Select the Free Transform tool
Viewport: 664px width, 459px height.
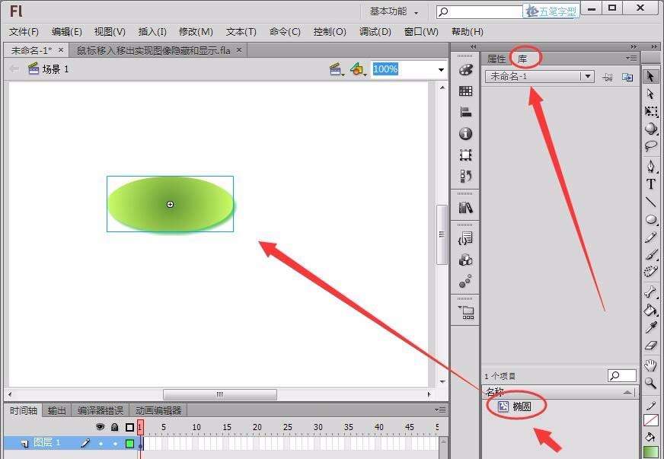pyautogui.click(x=651, y=111)
